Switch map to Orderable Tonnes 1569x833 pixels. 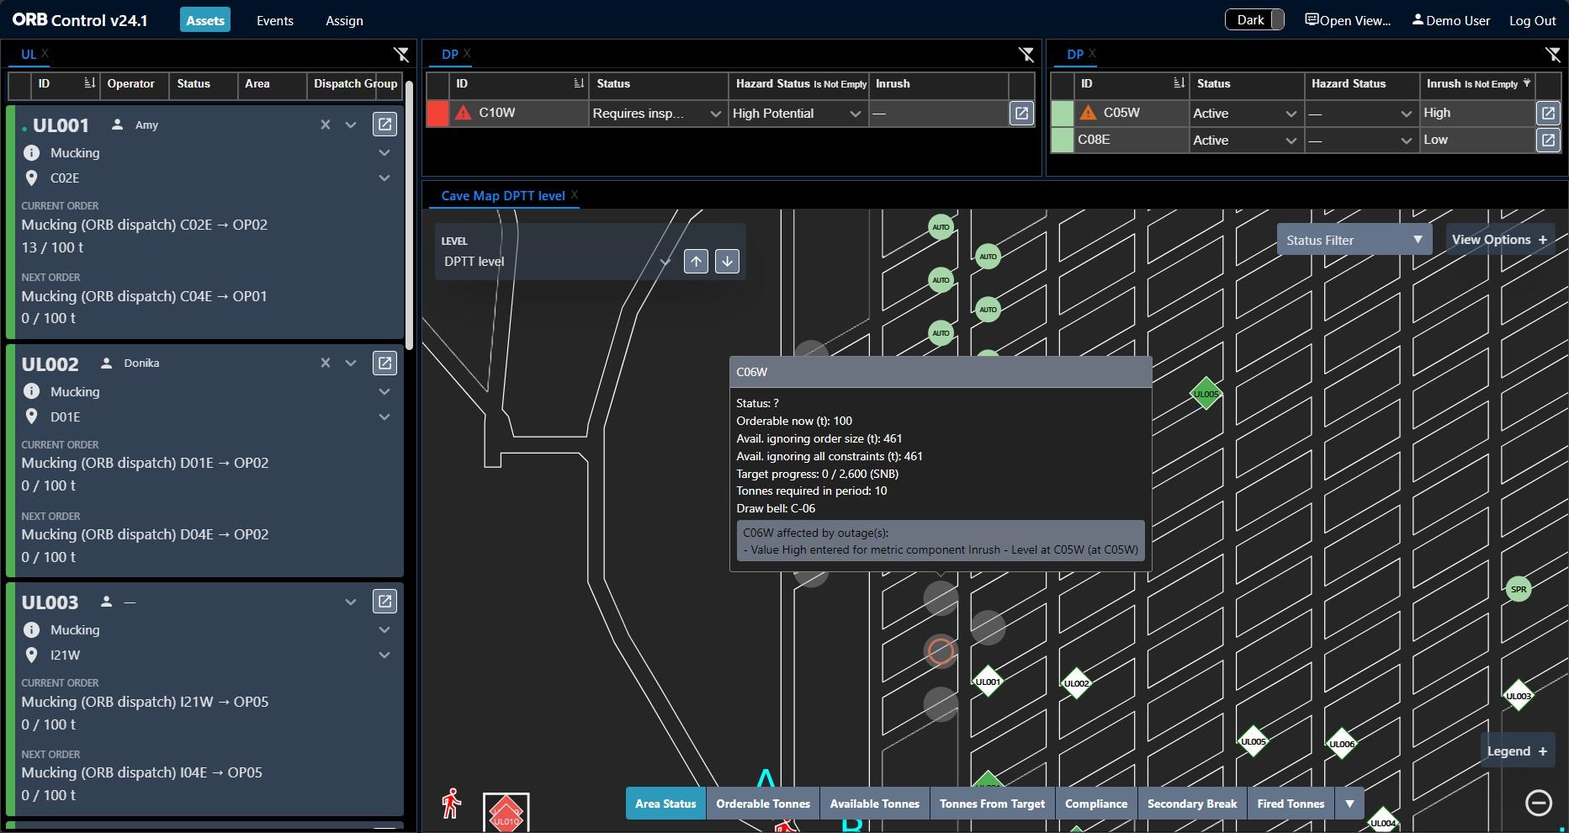click(x=763, y=804)
